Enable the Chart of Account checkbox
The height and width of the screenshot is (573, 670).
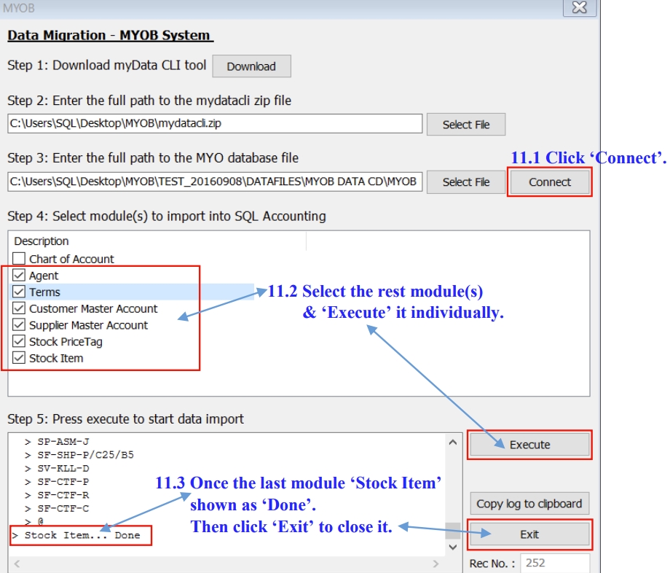click(19, 259)
